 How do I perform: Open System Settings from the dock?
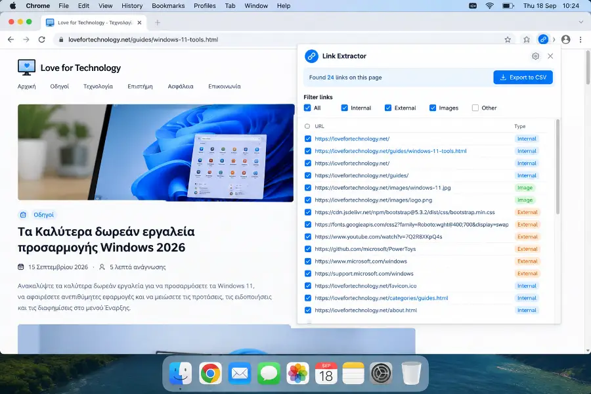[381, 373]
